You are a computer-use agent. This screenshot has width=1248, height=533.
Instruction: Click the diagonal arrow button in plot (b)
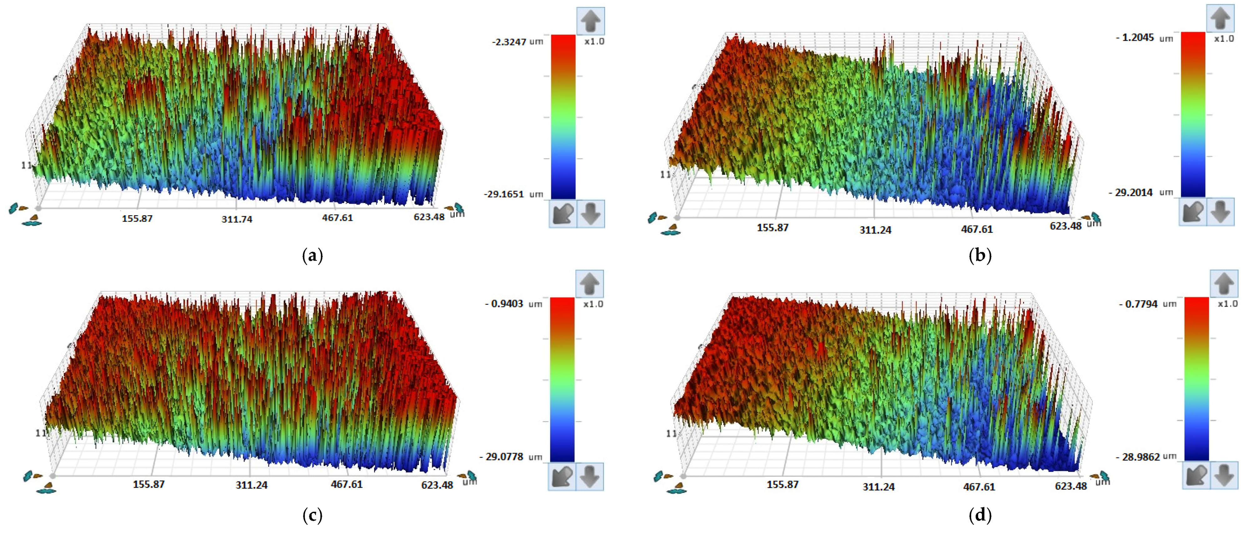[x=1193, y=212]
